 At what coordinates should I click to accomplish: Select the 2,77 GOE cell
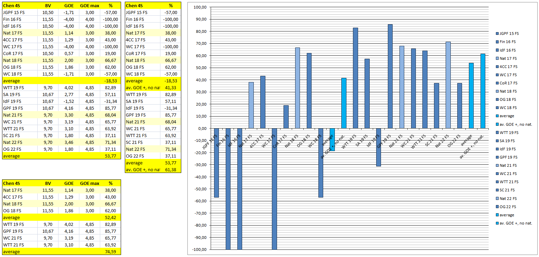tap(69, 94)
